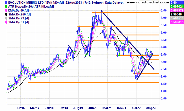Click the 3.551979 EMA value box

(177, 10)
